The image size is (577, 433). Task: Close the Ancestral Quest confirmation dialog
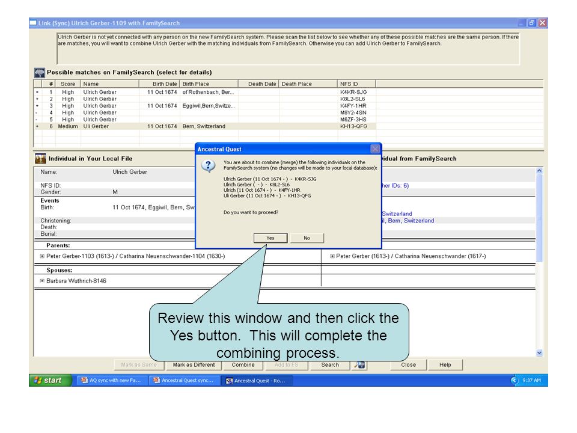pyautogui.click(x=375, y=149)
